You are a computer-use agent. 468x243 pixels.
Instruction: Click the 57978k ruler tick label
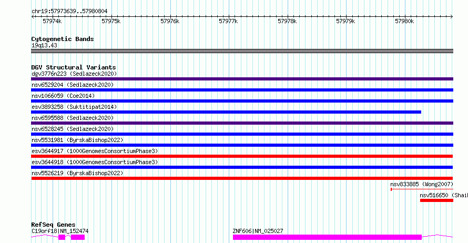[287, 21]
